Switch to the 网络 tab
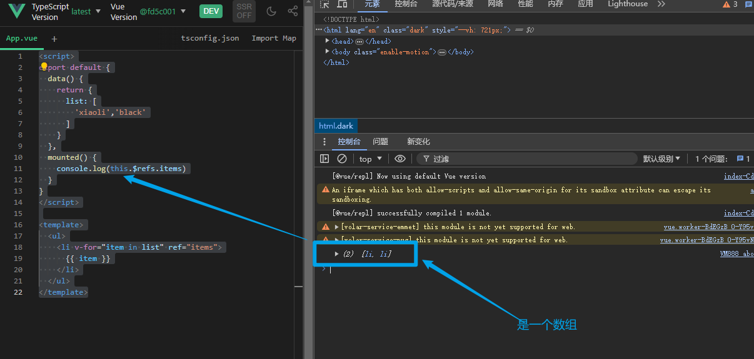 495,4
